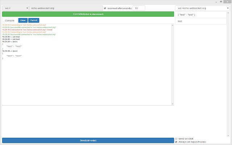Click the echo.websocket.org host input field
Image resolution: width=232 pixels, height=145 pixels.
tap(66, 8)
